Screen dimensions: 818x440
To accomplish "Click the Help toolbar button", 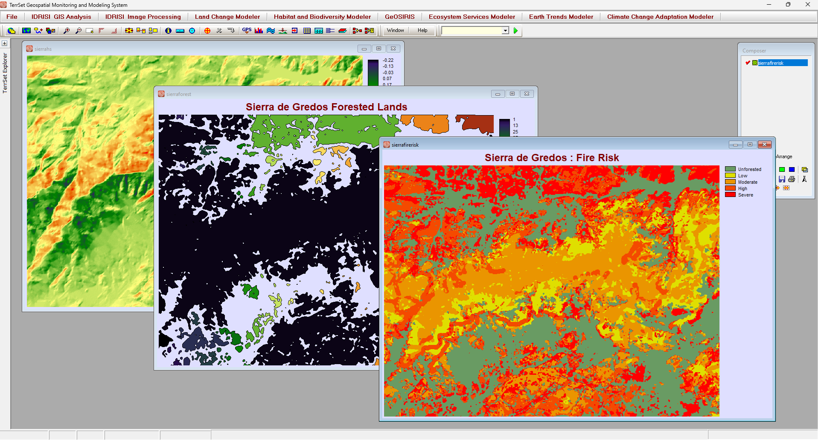I will point(422,30).
